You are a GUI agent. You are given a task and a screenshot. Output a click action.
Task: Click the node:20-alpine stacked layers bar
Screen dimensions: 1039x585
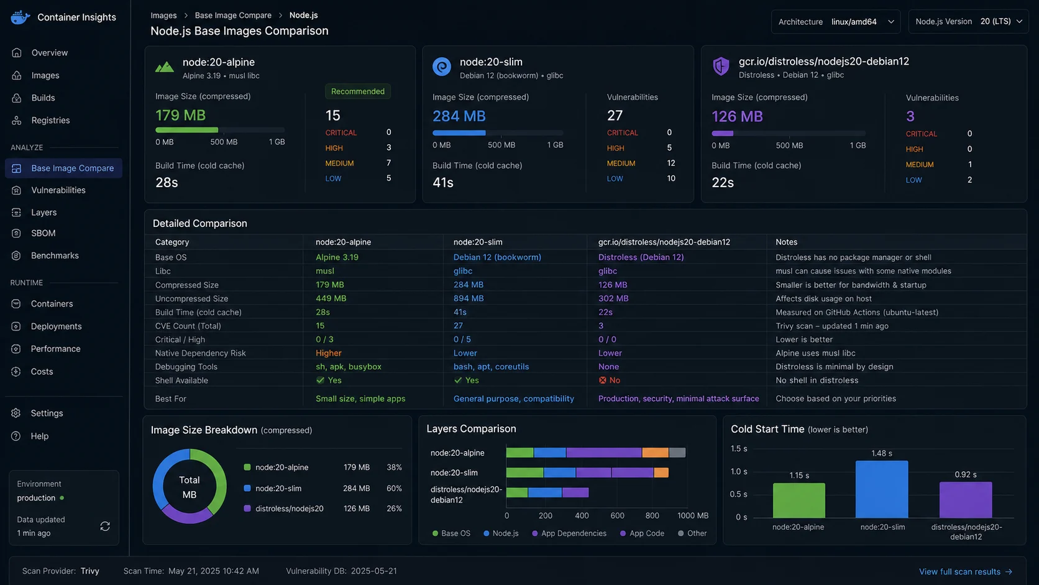pos(595,453)
